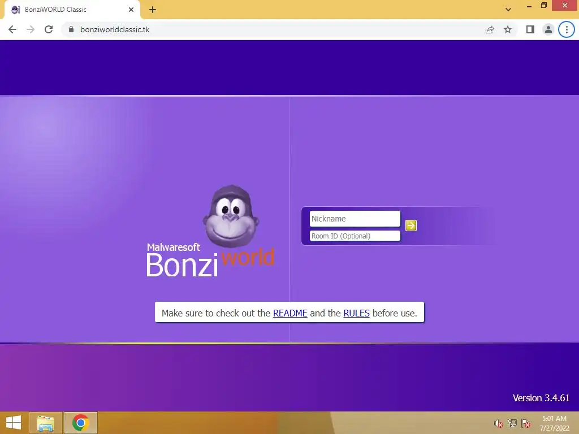Click the address bar URL bonziworldclassic.tk
Image resolution: width=579 pixels, height=434 pixels.
(x=115, y=29)
